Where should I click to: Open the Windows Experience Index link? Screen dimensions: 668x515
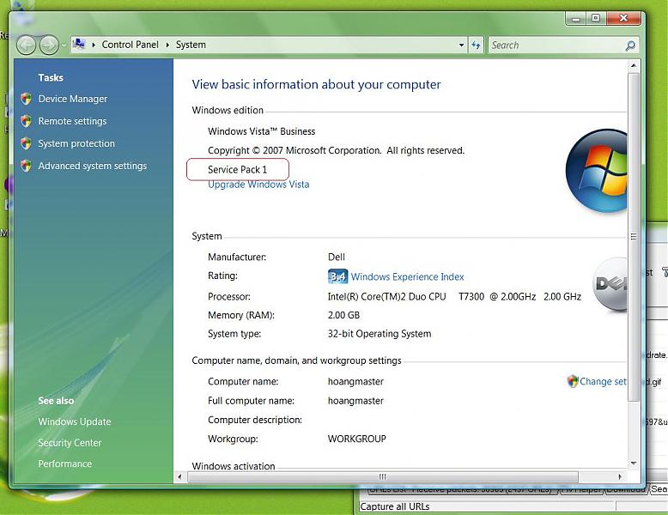click(x=407, y=276)
